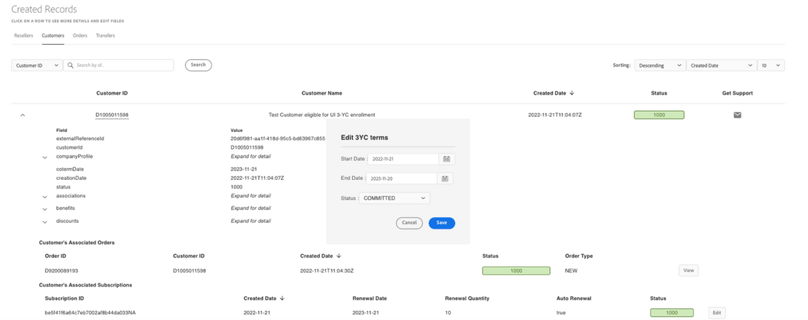This screenshot has width=808, height=320.
Task: View order D9200089193
Action: click(x=688, y=271)
